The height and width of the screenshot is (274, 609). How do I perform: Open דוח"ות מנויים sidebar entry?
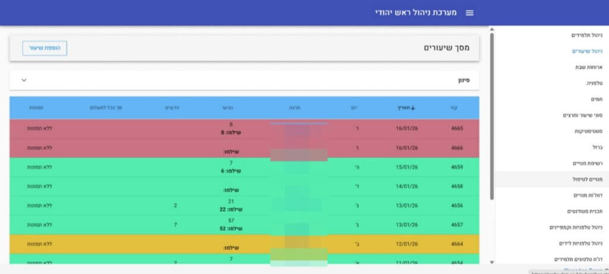[x=588, y=195]
